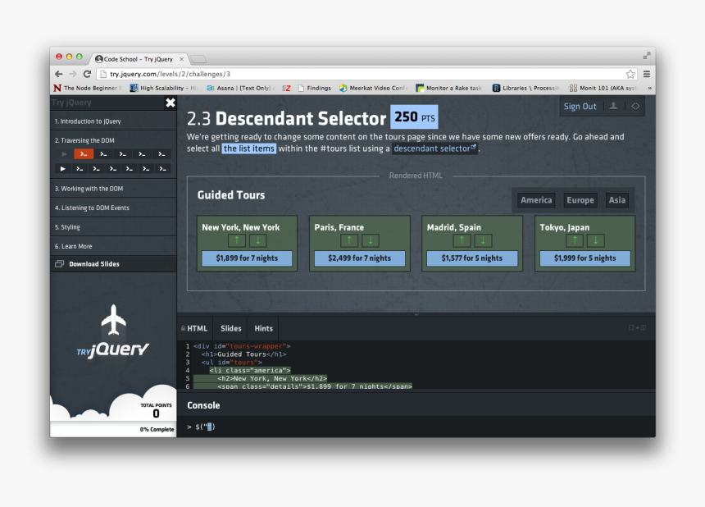Viewport: 705px width, 507px height.
Task: Open a new browser tab
Action: pos(198,59)
